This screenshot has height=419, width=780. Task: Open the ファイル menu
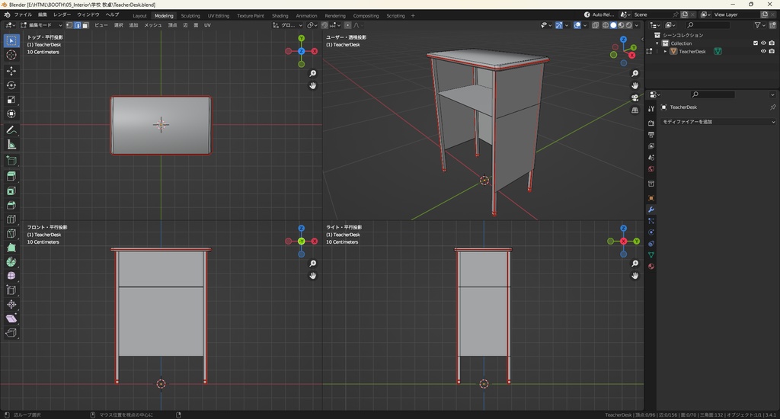point(23,14)
